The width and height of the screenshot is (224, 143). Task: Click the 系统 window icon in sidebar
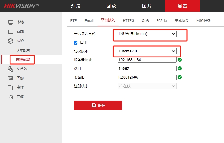pyautogui.click(x=10, y=31)
